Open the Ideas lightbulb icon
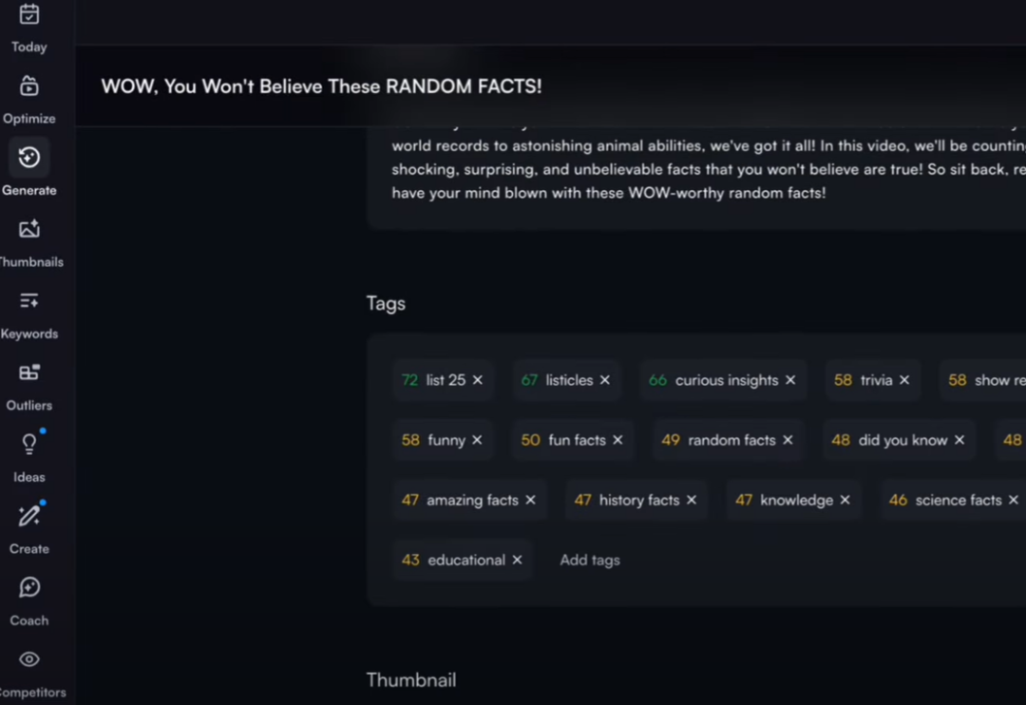Image resolution: width=1026 pixels, height=705 pixels. coord(29,444)
